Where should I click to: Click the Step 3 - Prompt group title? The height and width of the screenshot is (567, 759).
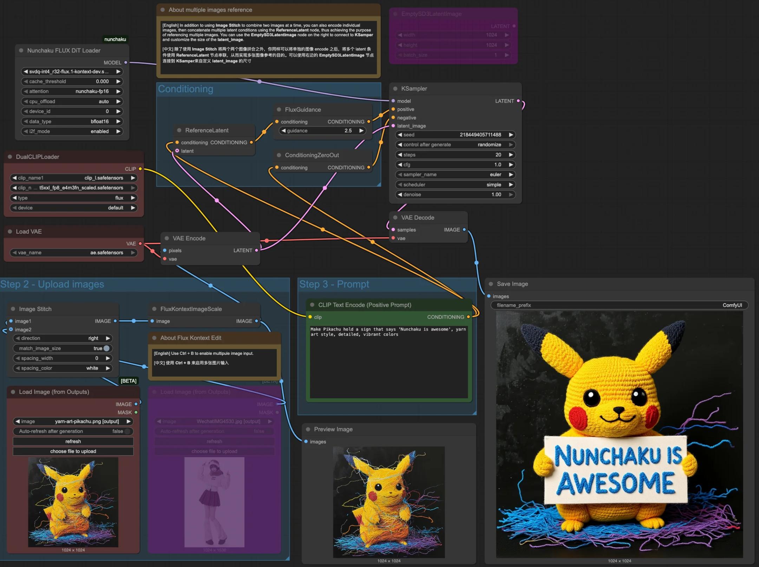point(334,284)
